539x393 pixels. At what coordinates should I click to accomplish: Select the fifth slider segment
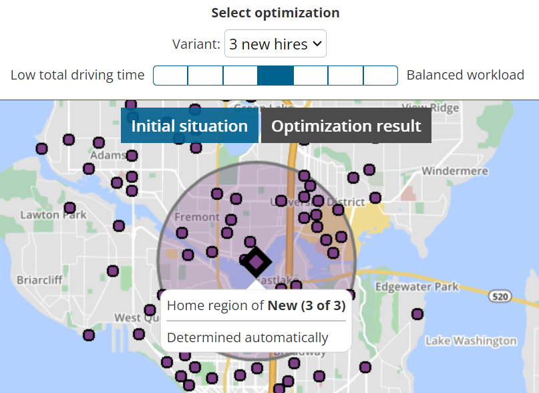(x=311, y=76)
